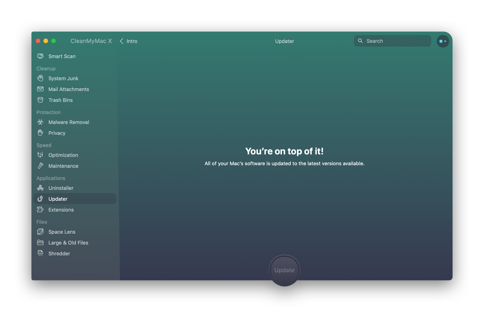Image resolution: width=484 pixels, height=318 pixels.
Task: Open the Maintenance wrench tool
Action: coord(40,166)
